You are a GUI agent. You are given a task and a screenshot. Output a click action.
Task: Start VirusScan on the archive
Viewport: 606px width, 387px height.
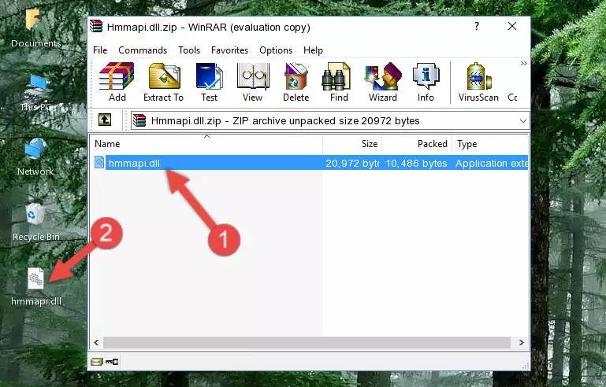tap(478, 82)
